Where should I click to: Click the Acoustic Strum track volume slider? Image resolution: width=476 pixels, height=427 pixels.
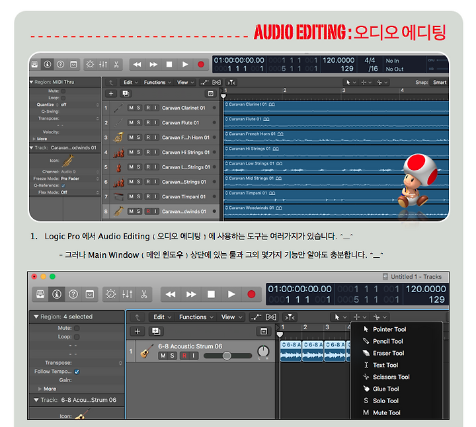pos(227,356)
